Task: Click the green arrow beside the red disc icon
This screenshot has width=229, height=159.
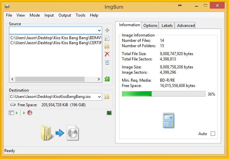Action: pos(24,113)
